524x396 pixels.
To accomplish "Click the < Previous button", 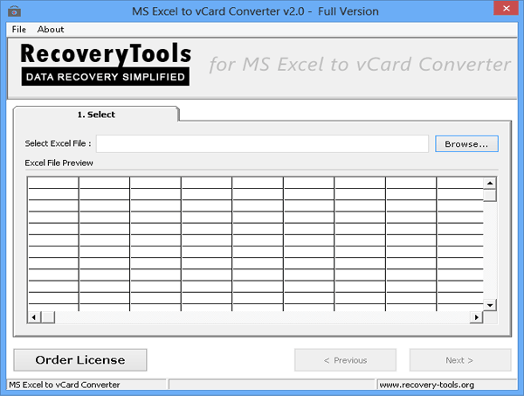I will click(x=345, y=359).
